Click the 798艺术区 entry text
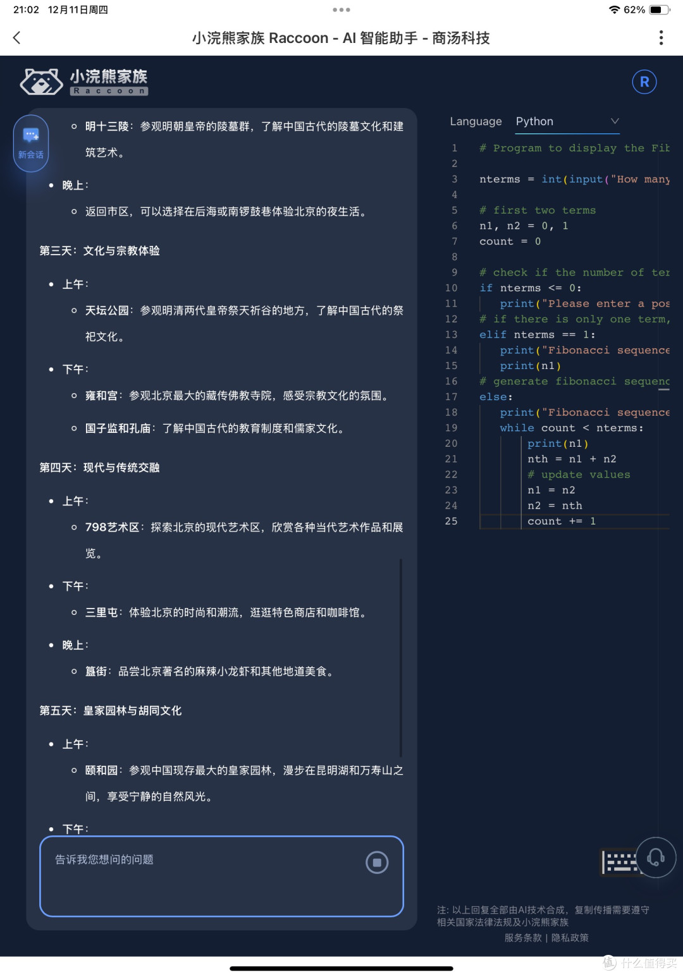 click(x=244, y=540)
